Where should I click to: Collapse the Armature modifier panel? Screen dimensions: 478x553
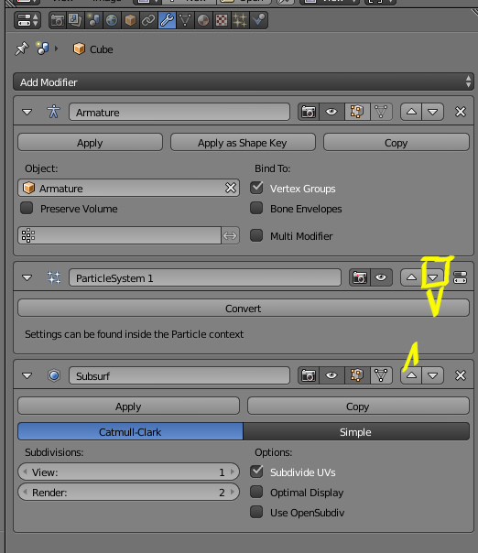click(x=27, y=112)
